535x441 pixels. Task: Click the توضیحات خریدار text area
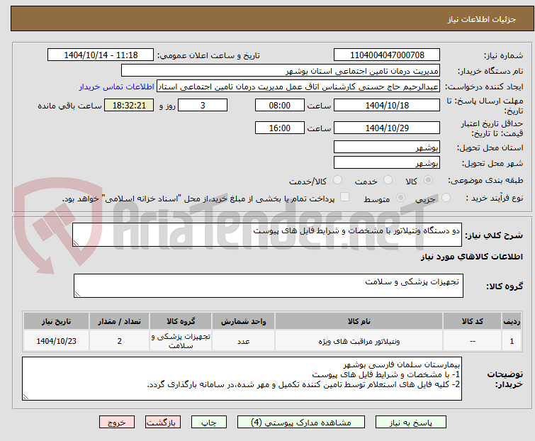[242, 379]
